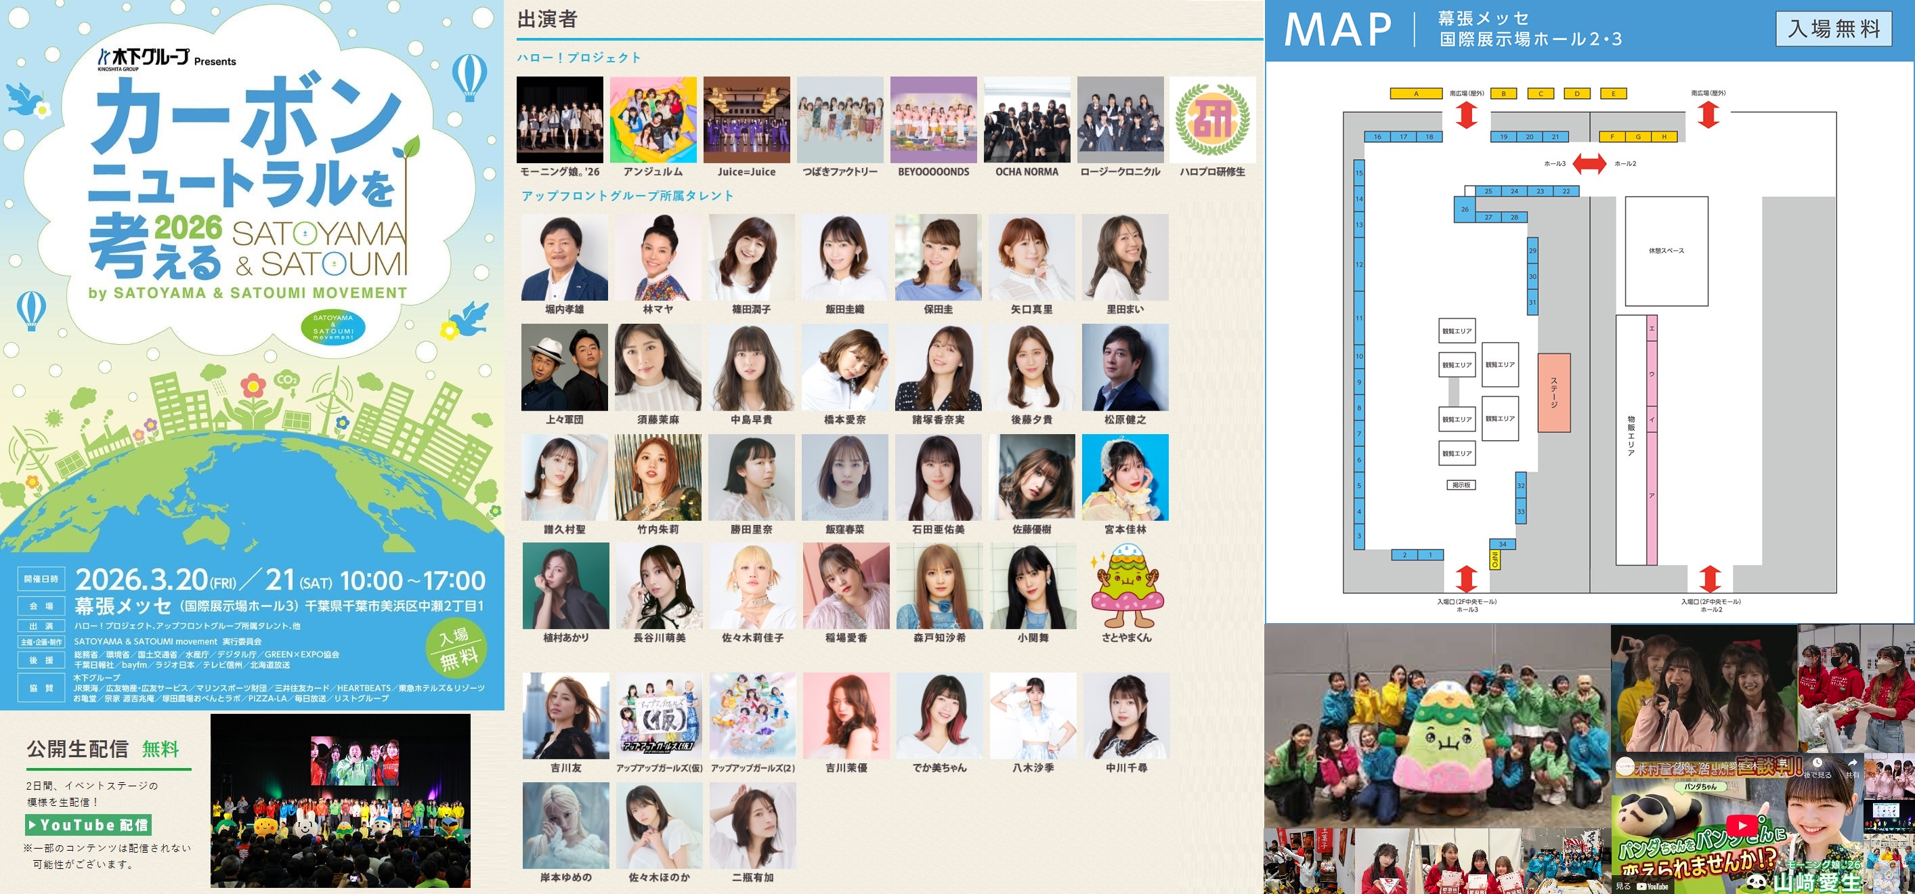The height and width of the screenshot is (894, 1915).
Task: Click the YouTube 配信 green button
Action: click(89, 825)
